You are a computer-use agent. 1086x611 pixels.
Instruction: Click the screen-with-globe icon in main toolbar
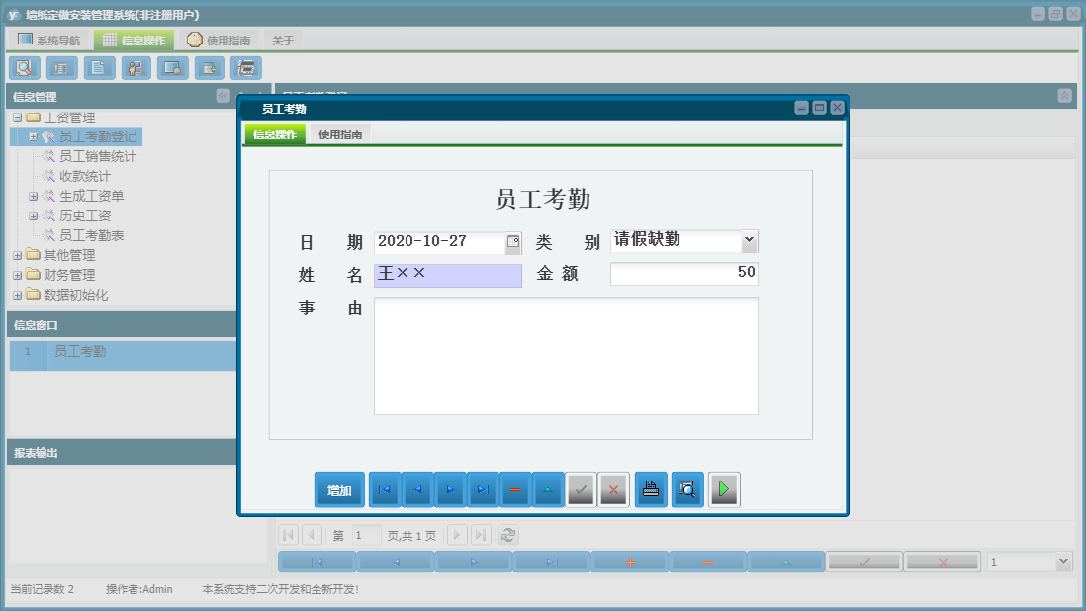click(172, 68)
